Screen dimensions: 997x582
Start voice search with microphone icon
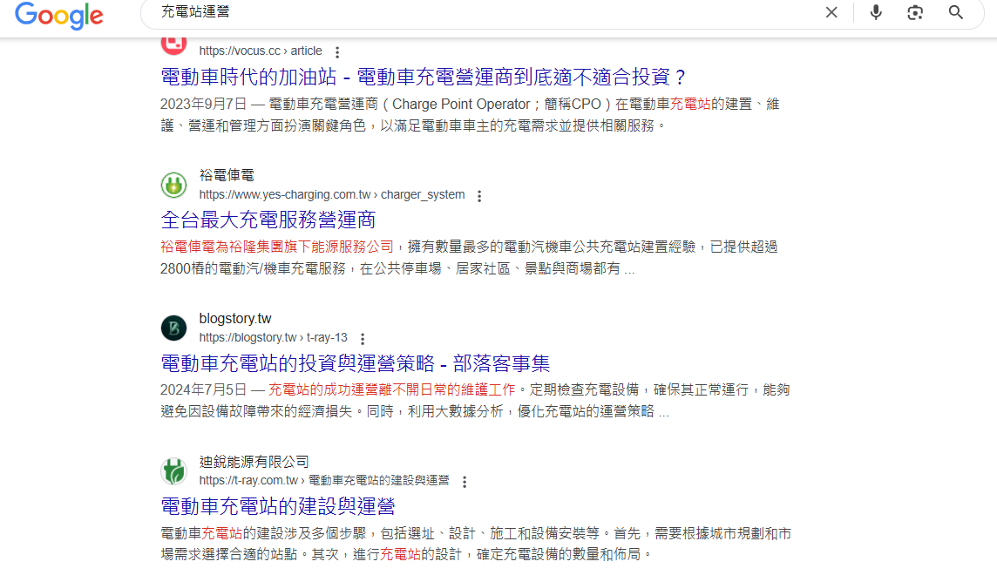876,12
